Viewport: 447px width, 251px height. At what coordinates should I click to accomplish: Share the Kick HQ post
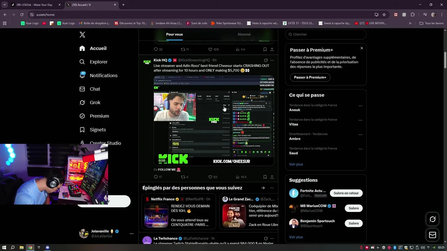[272, 177]
